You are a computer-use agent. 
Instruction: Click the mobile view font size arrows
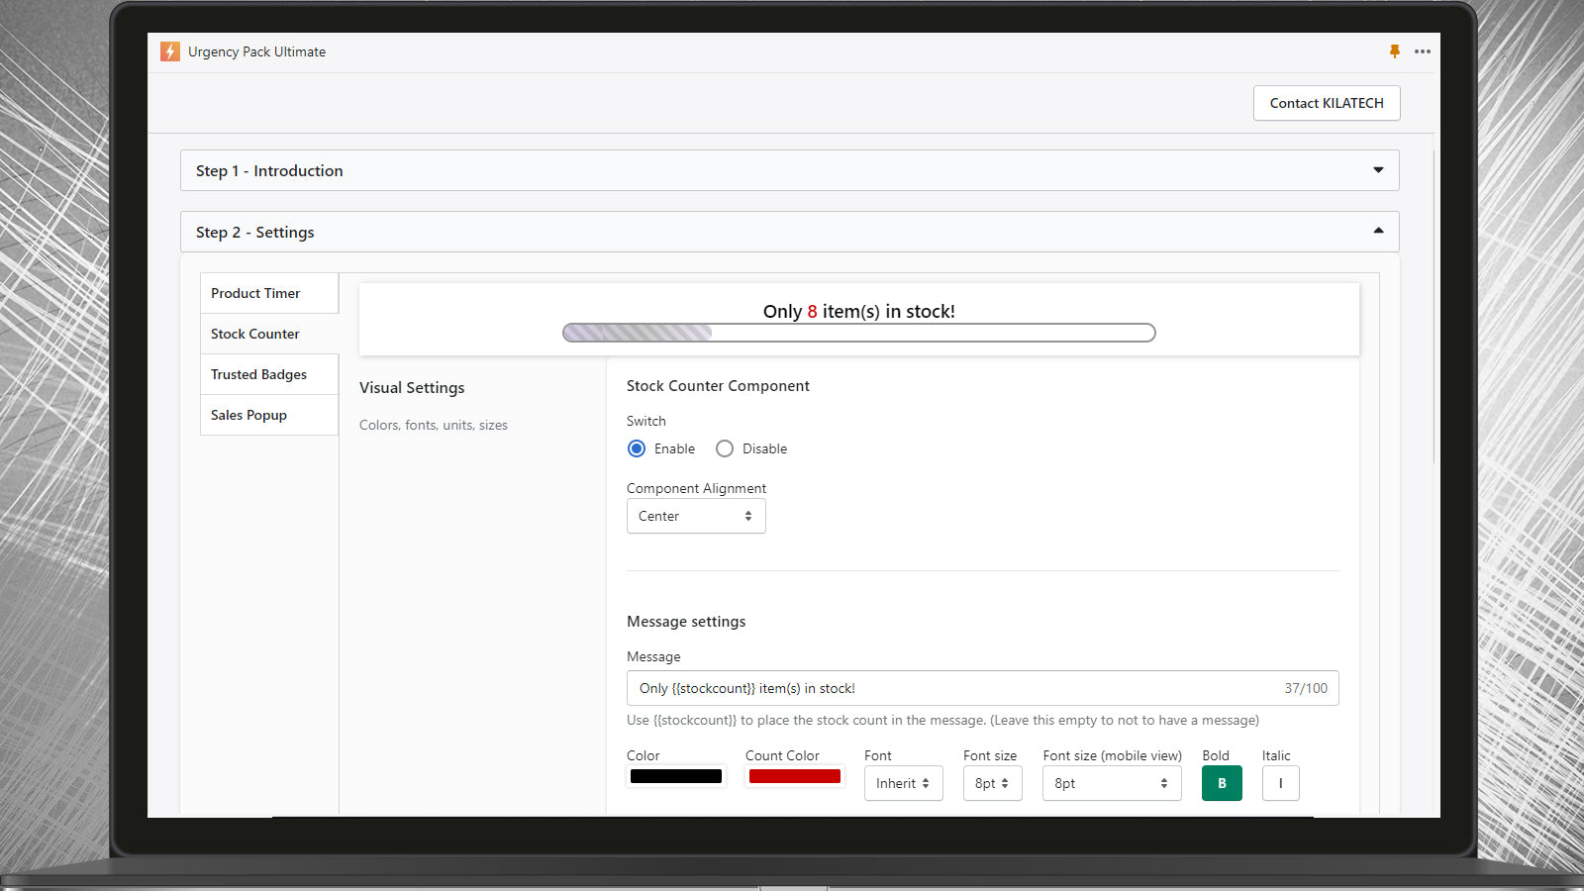(x=1164, y=783)
